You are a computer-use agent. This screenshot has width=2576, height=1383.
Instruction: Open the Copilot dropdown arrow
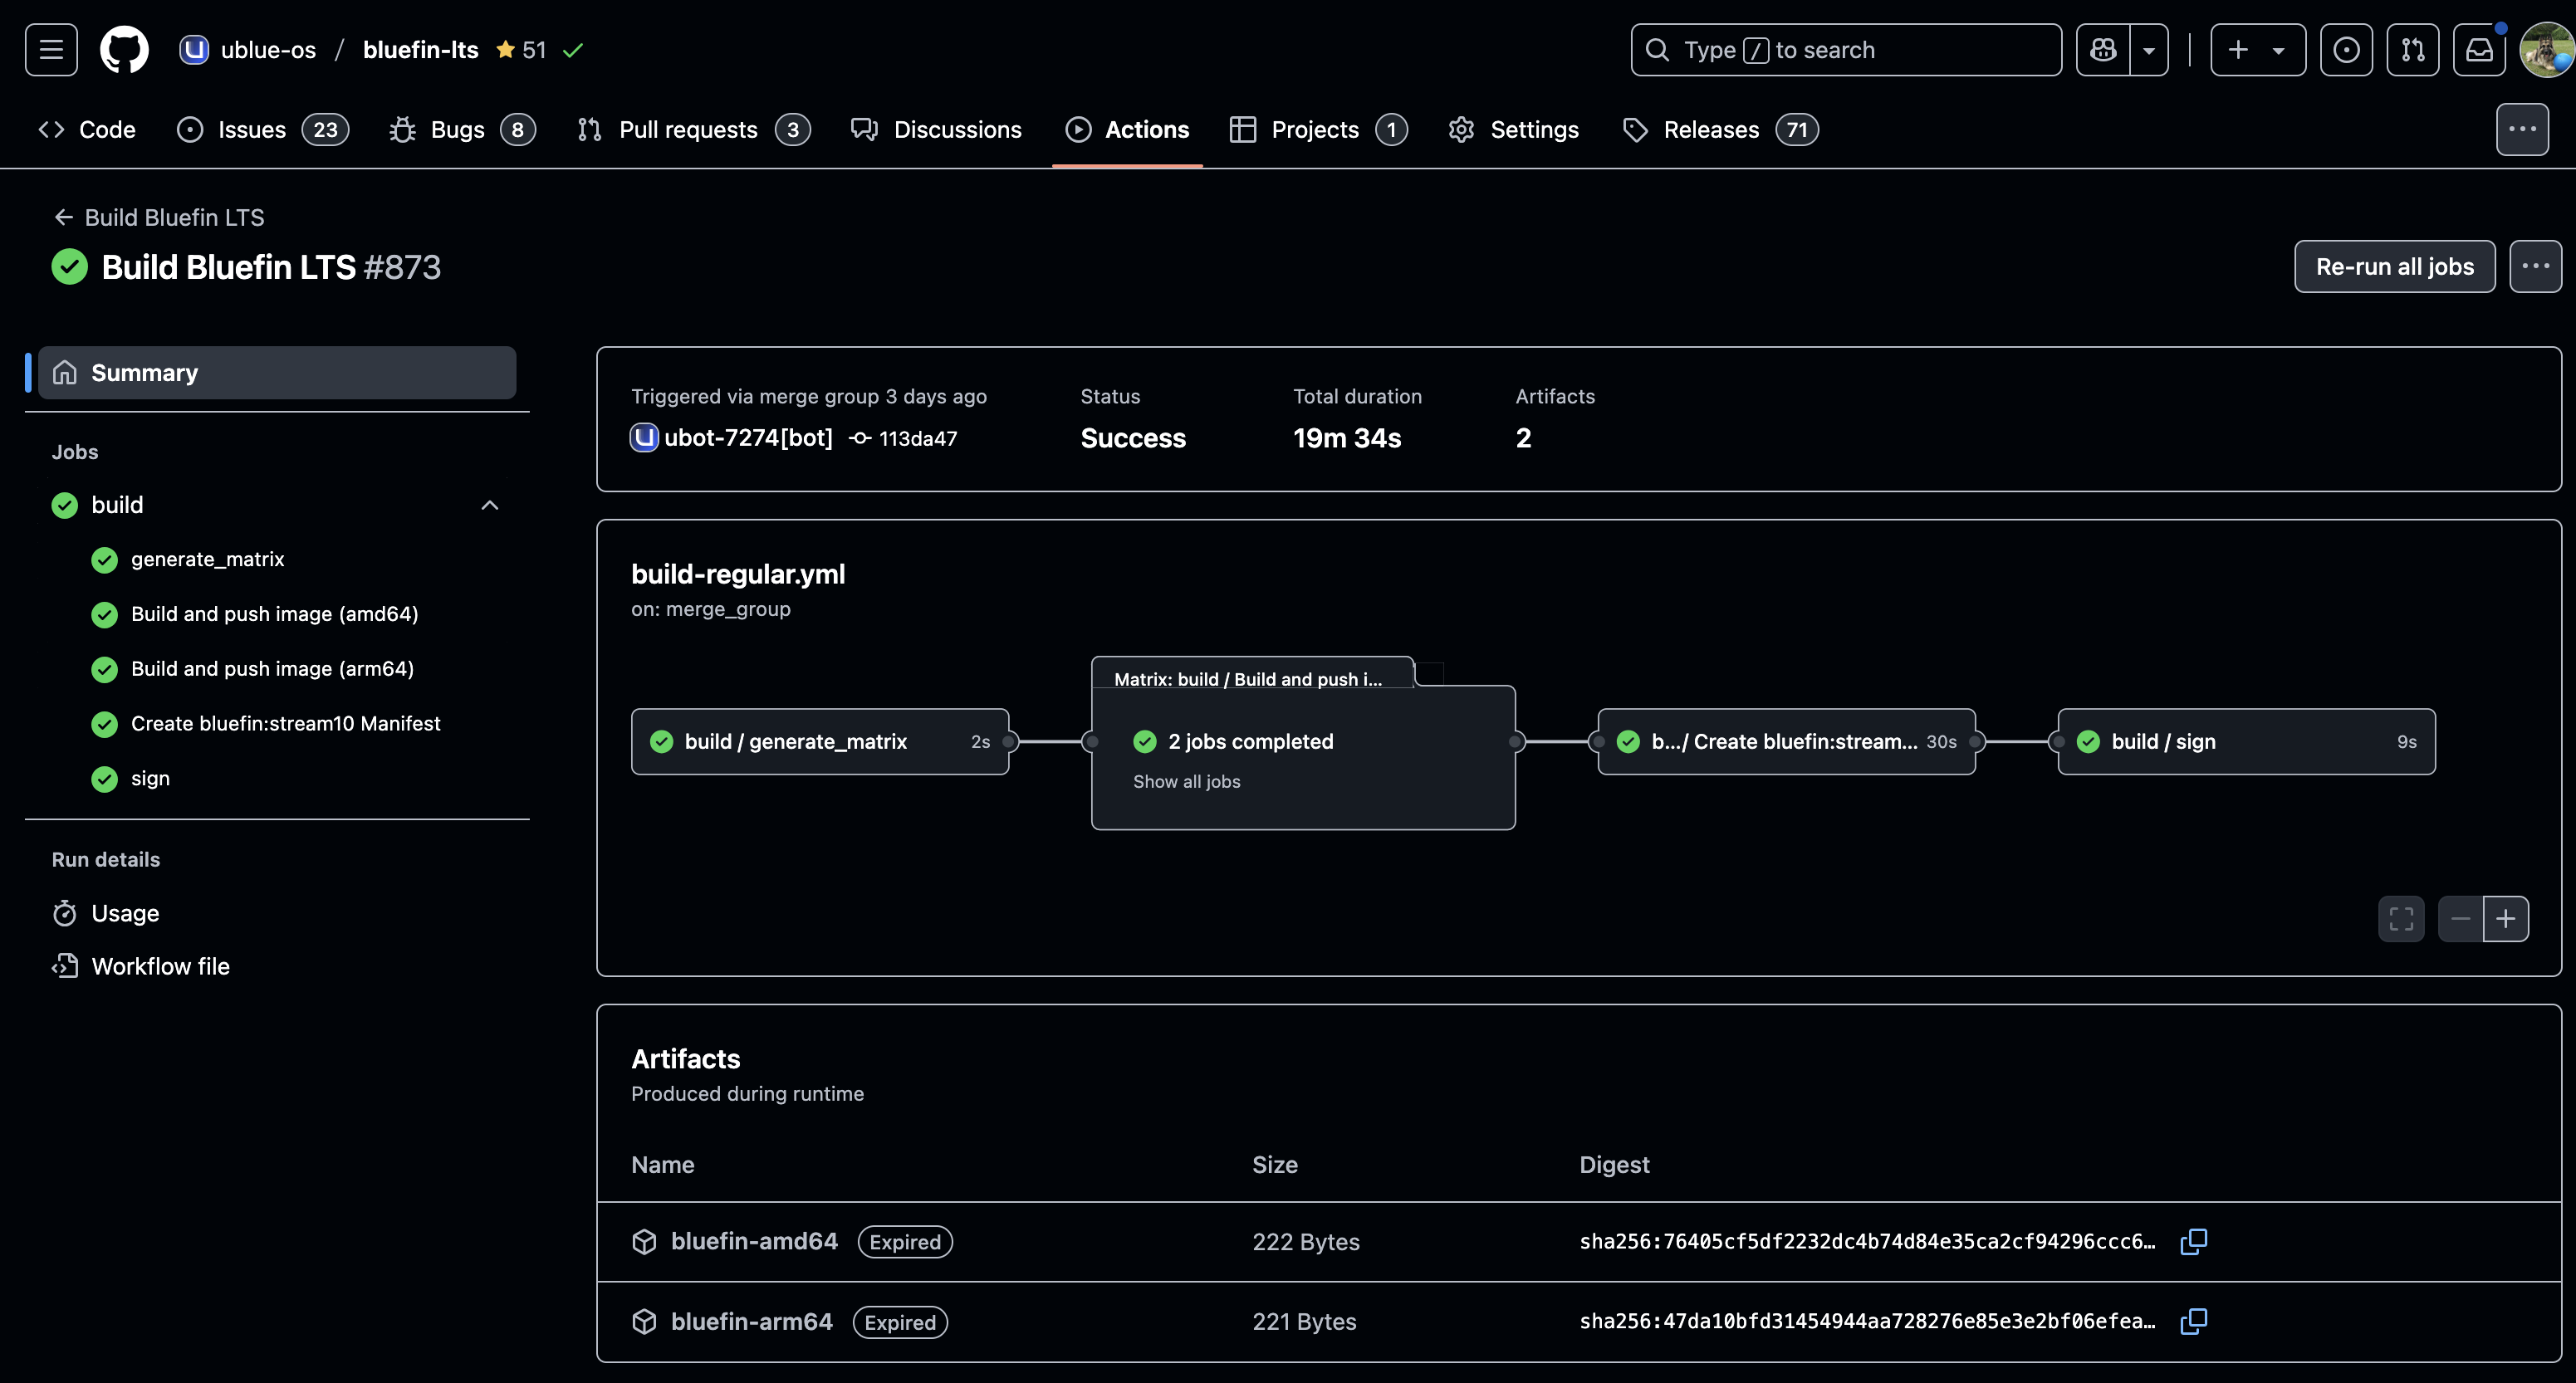(2148, 50)
